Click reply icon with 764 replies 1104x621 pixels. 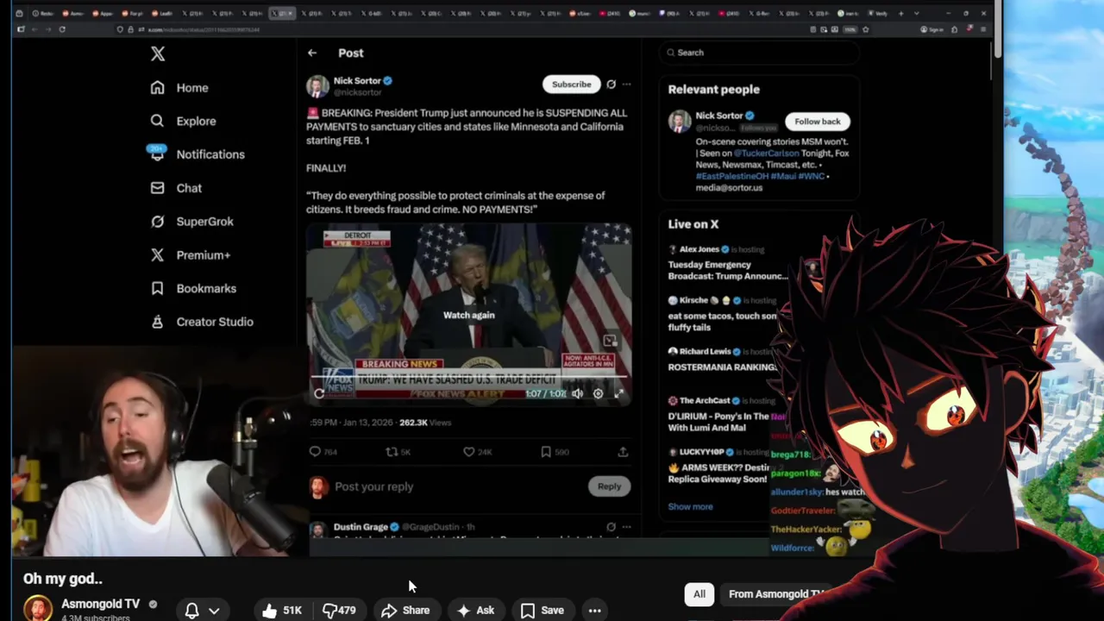tap(315, 452)
